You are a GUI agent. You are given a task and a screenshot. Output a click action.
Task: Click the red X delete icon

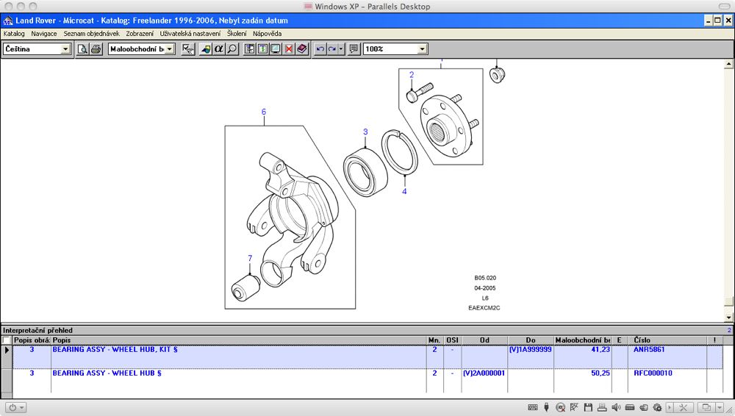point(289,49)
